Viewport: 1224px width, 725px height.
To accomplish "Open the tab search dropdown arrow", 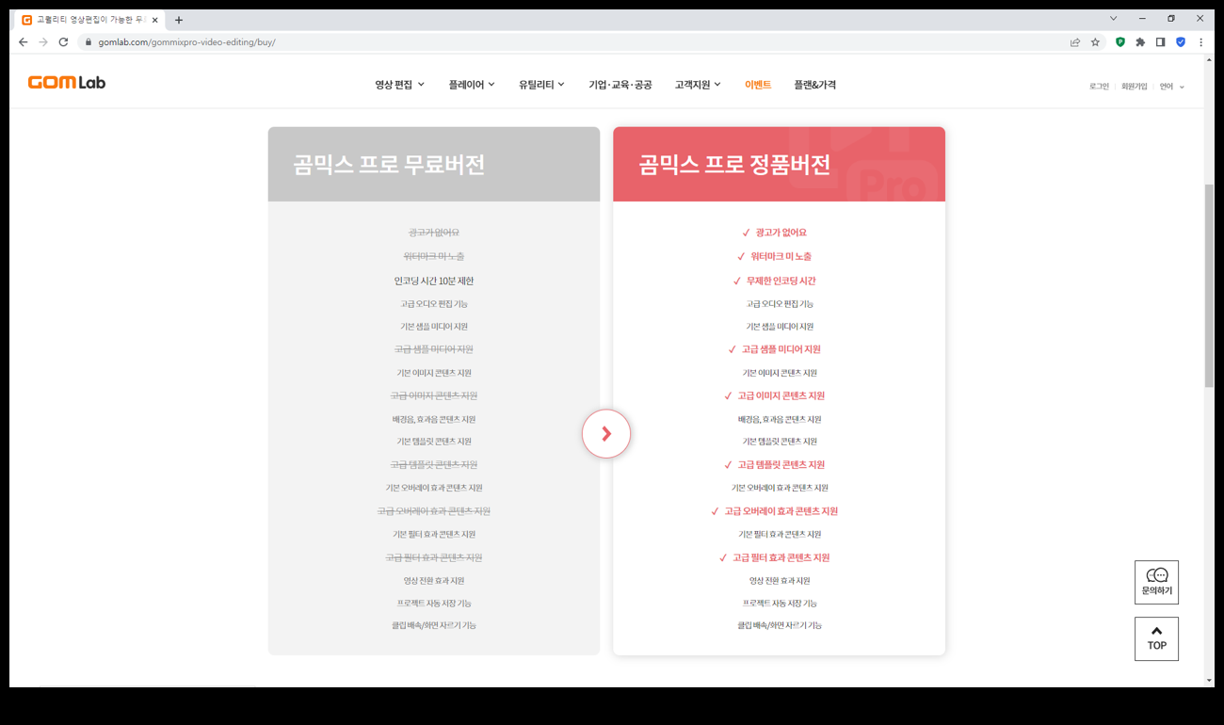I will 1113,19.
